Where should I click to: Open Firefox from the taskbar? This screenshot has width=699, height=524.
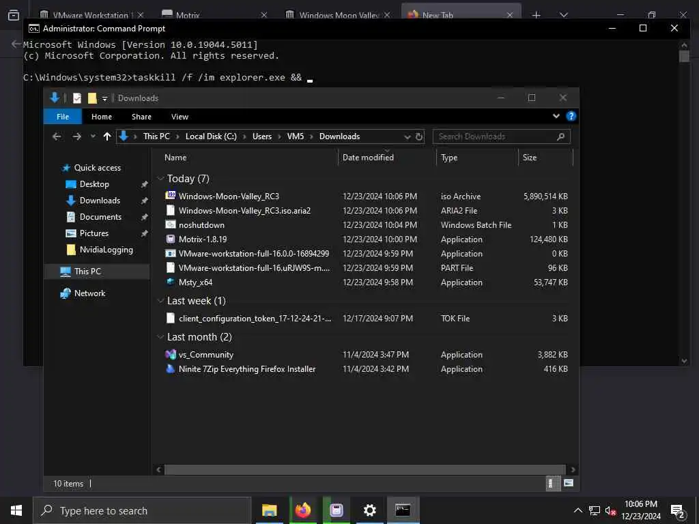[302, 510]
